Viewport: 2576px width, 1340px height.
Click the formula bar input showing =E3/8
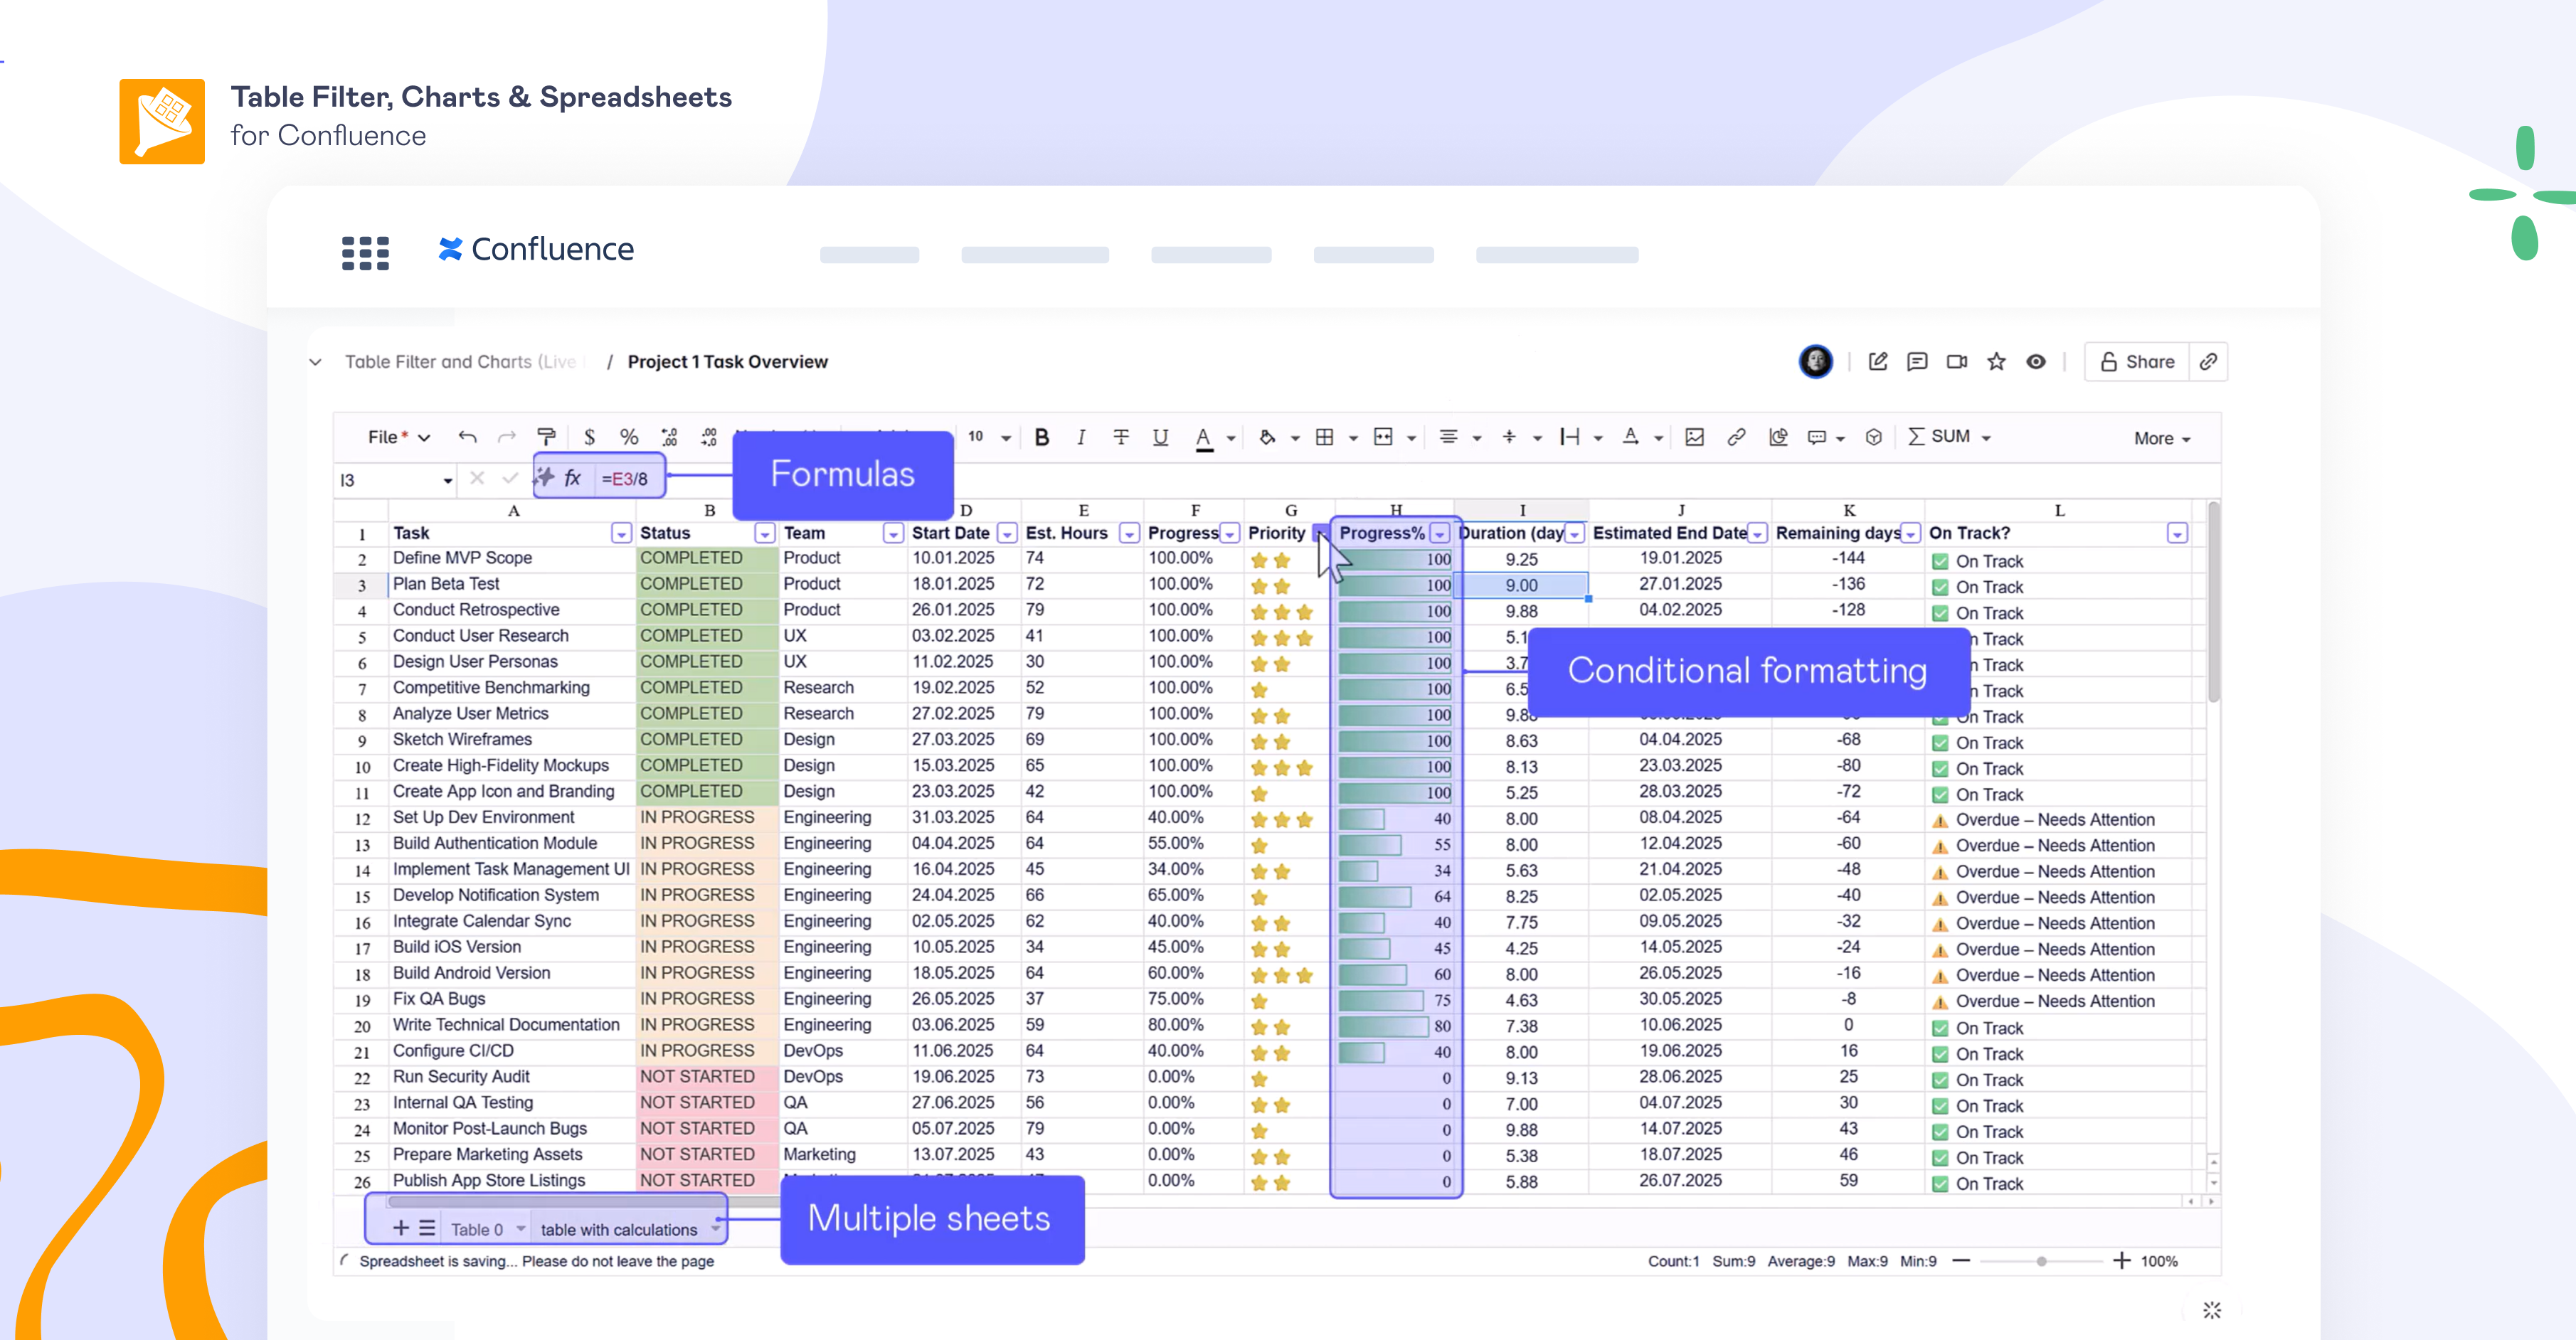(x=626, y=479)
